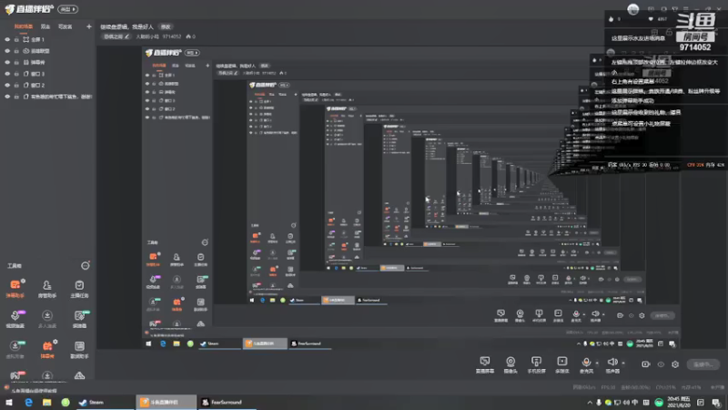The height and width of the screenshot is (410, 728).
Task: Click gear badge on 弹幕助手 tool
Action: pyautogui.click(x=23, y=281)
